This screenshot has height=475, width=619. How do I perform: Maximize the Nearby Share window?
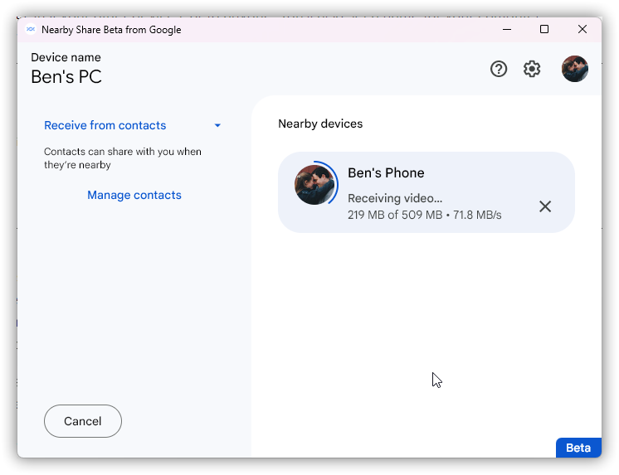click(x=544, y=29)
